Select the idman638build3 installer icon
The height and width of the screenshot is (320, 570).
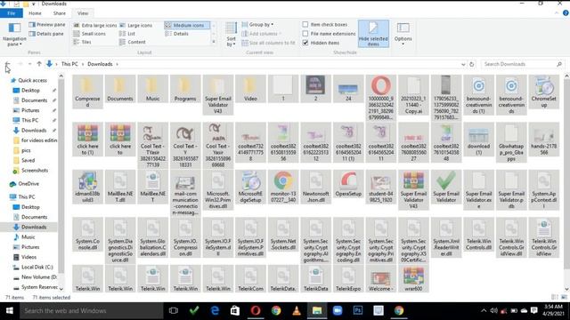coord(87,187)
